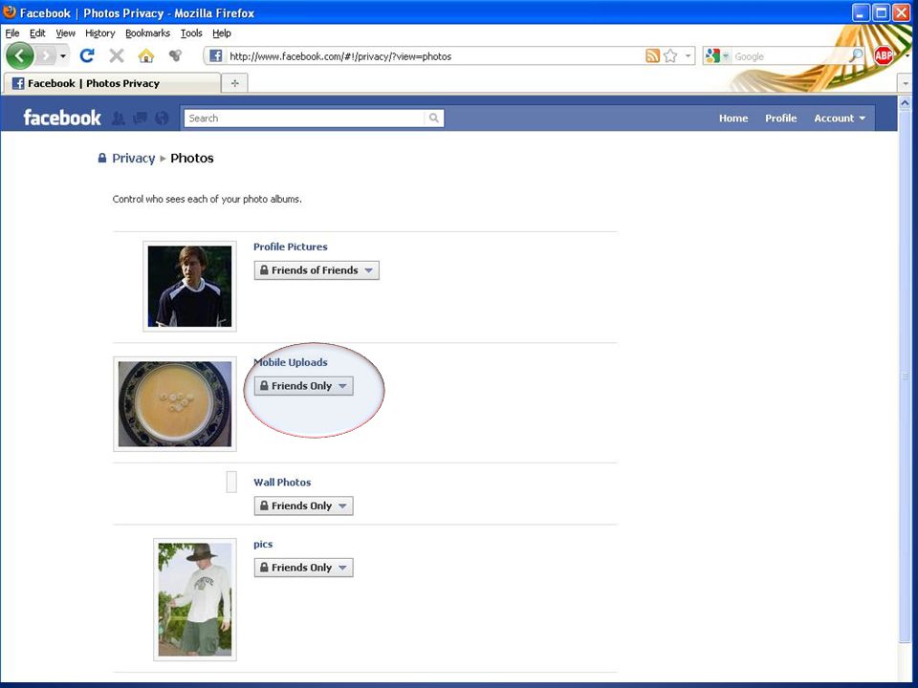Open the Wall Photos Friends Only dropdown
The width and height of the screenshot is (918, 688).
[x=304, y=506]
